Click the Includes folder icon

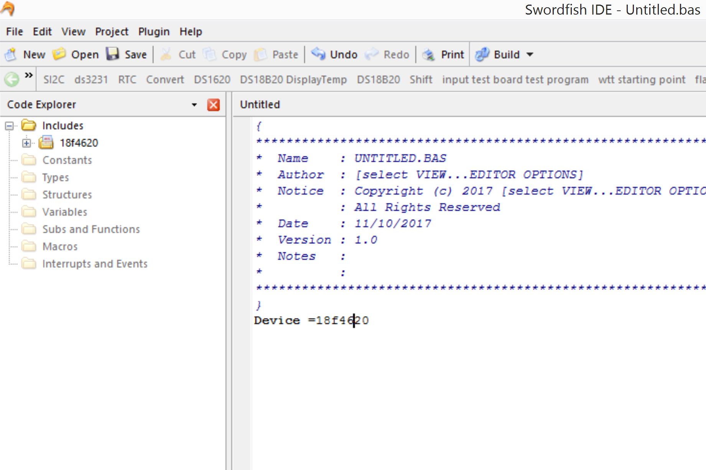click(x=29, y=125)
